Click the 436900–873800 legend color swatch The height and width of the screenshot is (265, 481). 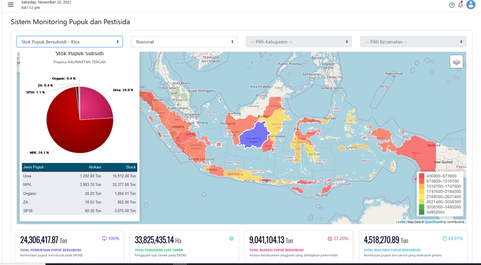(421, 176)
